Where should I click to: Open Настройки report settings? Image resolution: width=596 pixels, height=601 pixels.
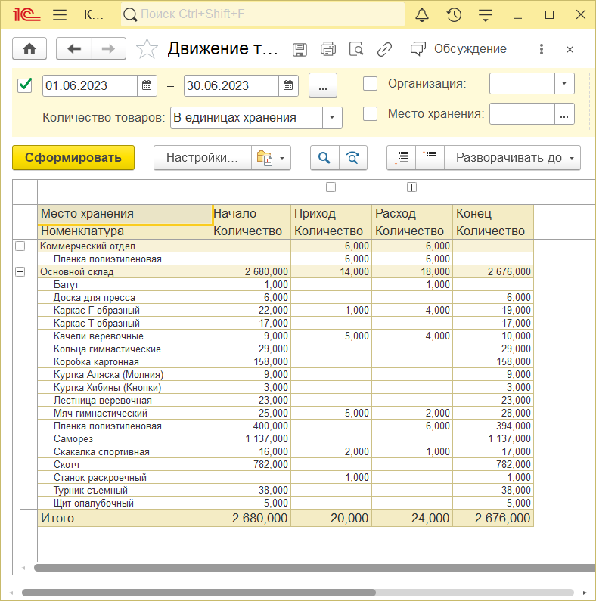click(x=203, y=157)
